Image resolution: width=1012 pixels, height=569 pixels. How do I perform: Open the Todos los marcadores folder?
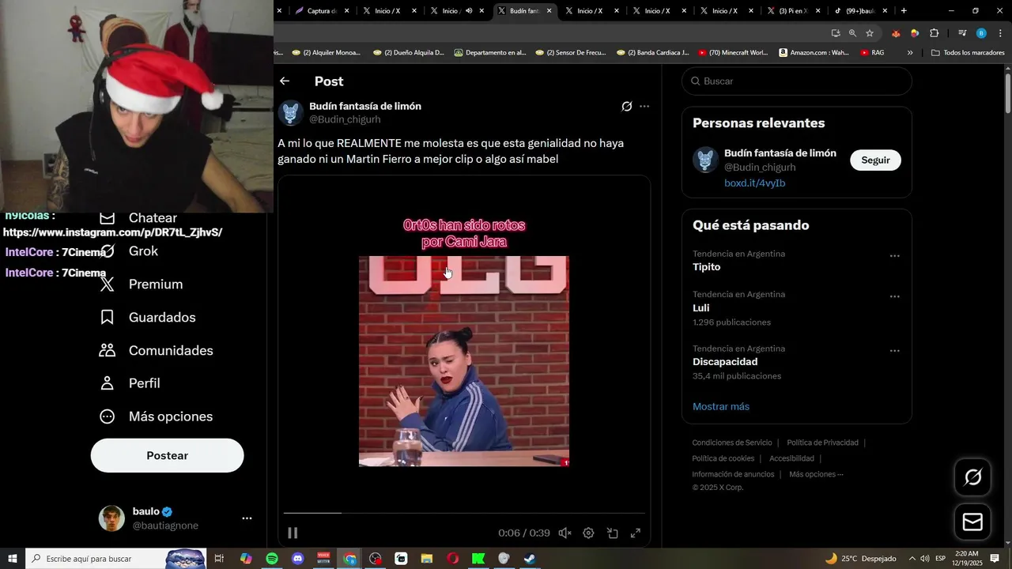968,53
